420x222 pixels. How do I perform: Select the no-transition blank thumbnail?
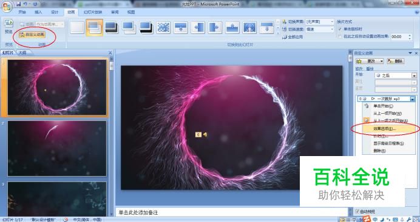pyautogui.click(x=77, y=27)
